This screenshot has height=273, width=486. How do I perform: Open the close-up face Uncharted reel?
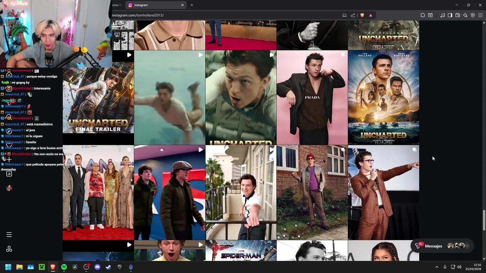(x=241, y=97)
